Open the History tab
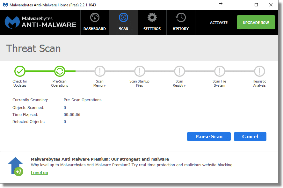Screen dimensions: 283x188 coord(181,22)
